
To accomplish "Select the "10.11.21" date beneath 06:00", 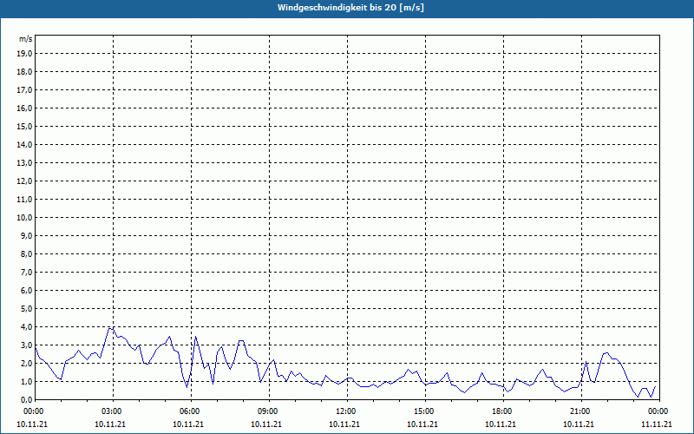I will pyautogui.click(x=188, y=424).
